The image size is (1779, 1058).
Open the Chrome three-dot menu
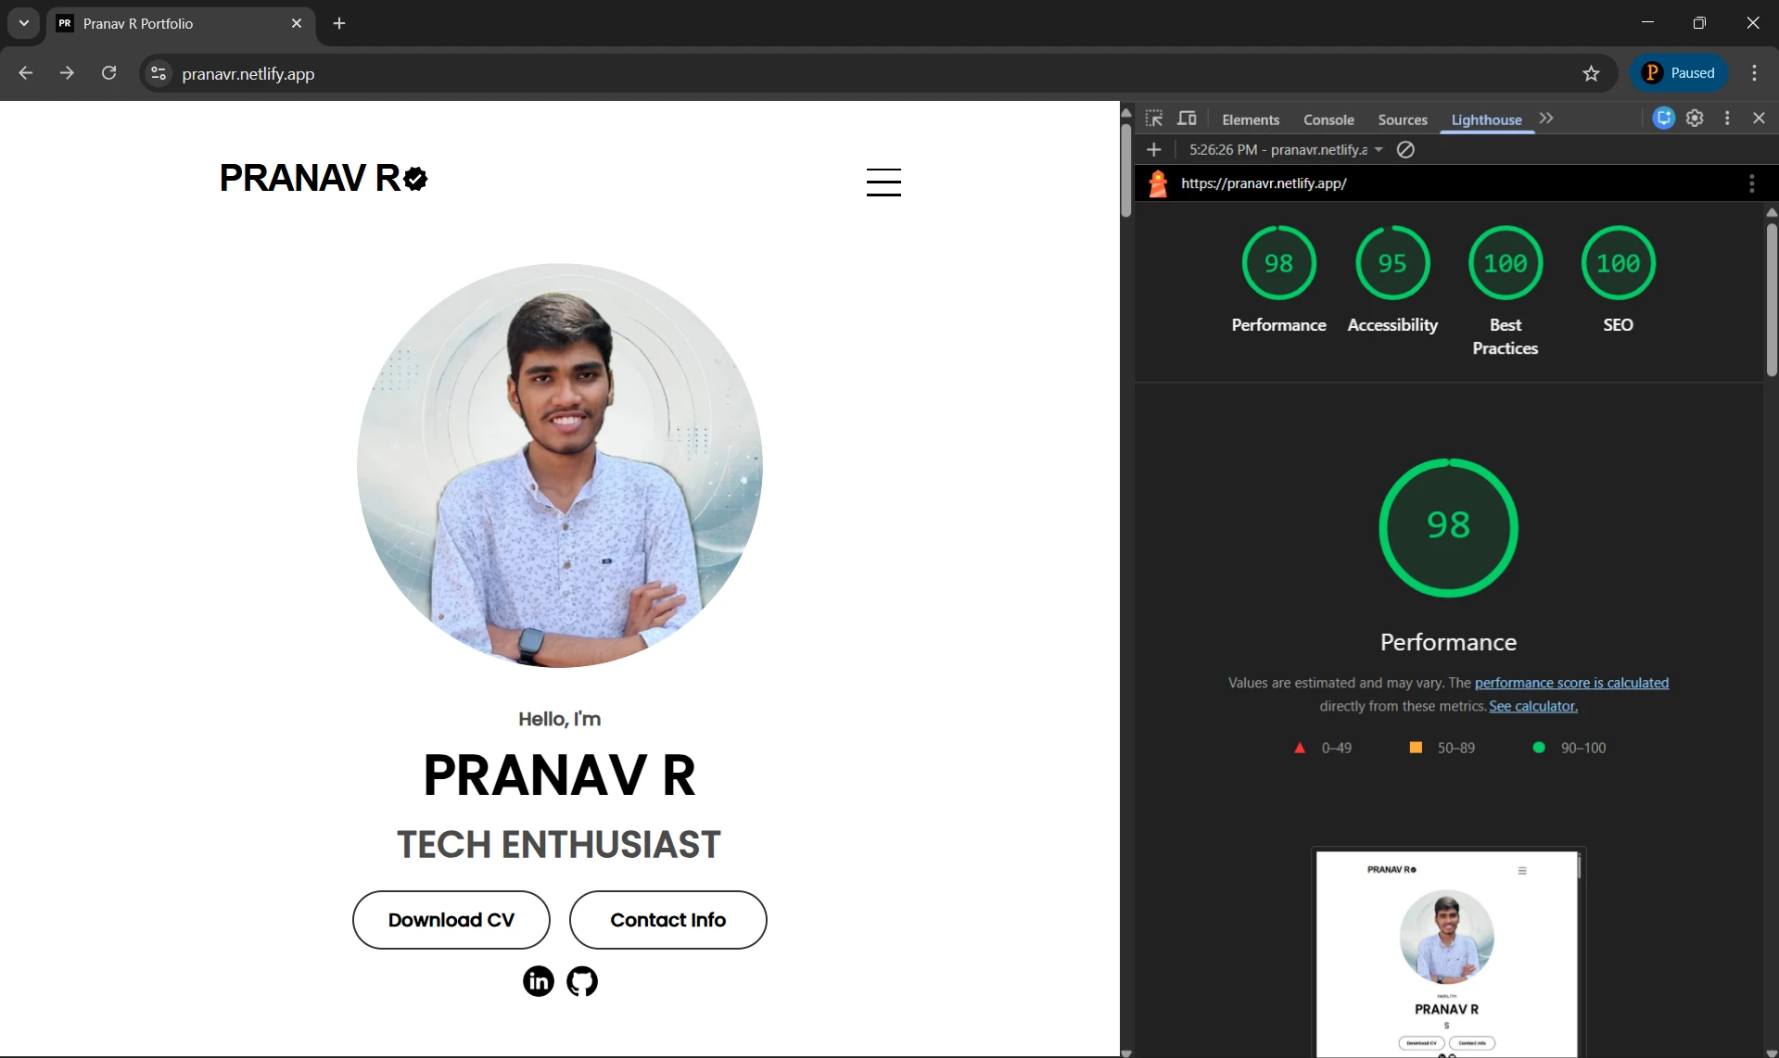[1754, 73]
